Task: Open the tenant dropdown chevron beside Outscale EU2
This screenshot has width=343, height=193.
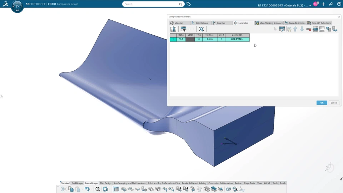Action: pos(310,5)
